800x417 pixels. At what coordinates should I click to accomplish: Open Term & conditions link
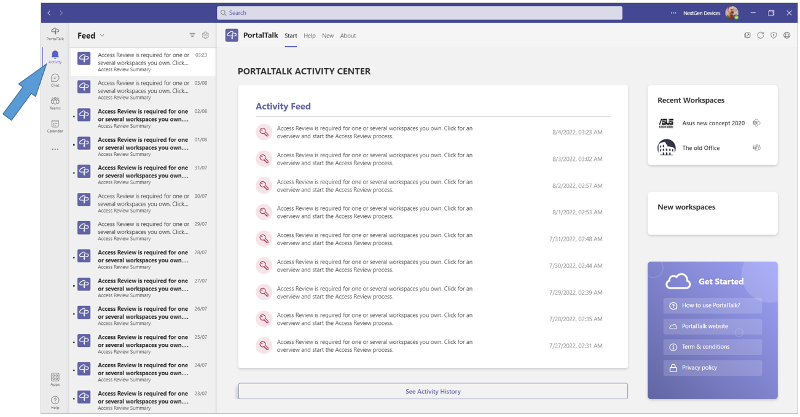pos(712,347)
